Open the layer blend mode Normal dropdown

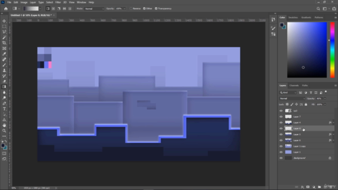click(x=292, y=99)
